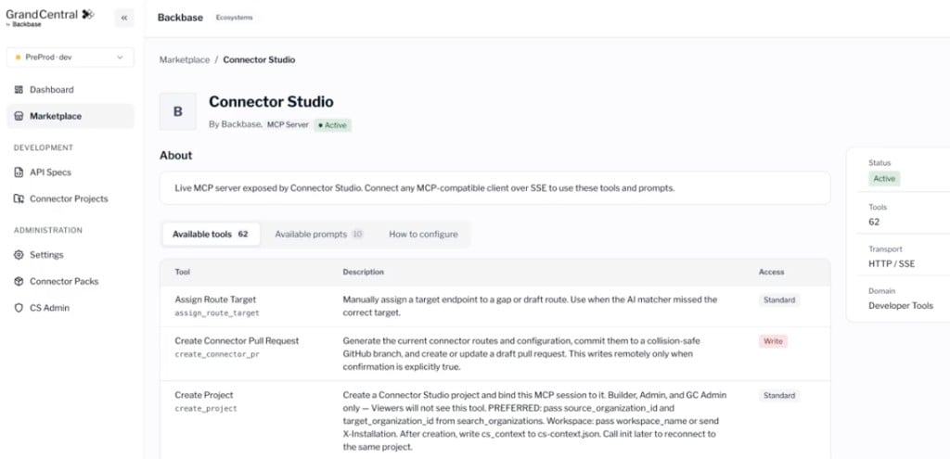Click the assign_route_target identifier
Image resolution: width=950 pixels, height=459 pixels.
[217, 313]
